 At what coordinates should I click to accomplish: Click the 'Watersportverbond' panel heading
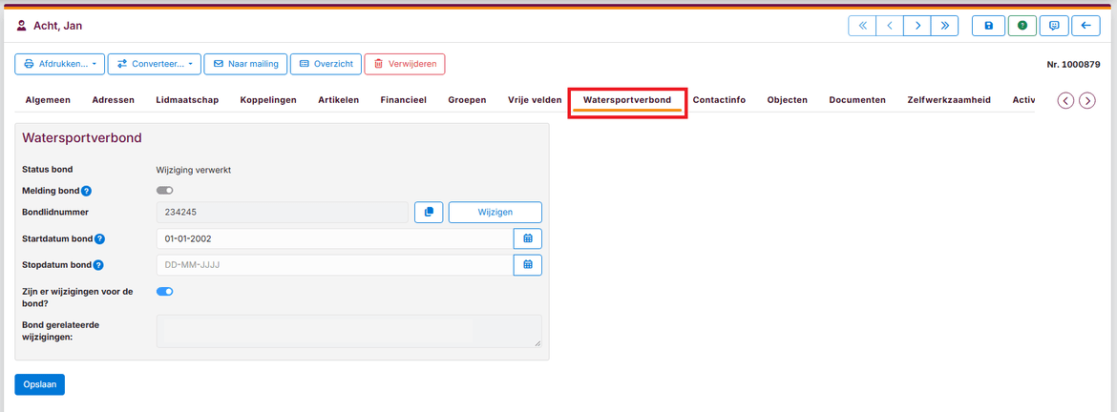[x=82, y=137]
